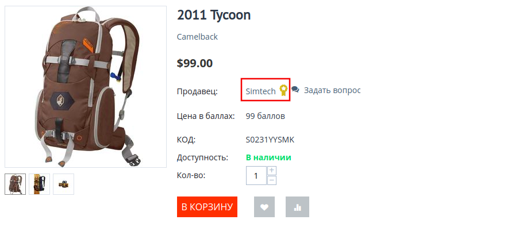Screen dimensions: 515x235
Task: Click the $99.00 price
Action: pyautogui.click(x=195, y=63)
